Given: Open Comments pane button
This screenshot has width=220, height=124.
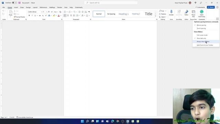Looking at the screenshot, I should (200, 7).
